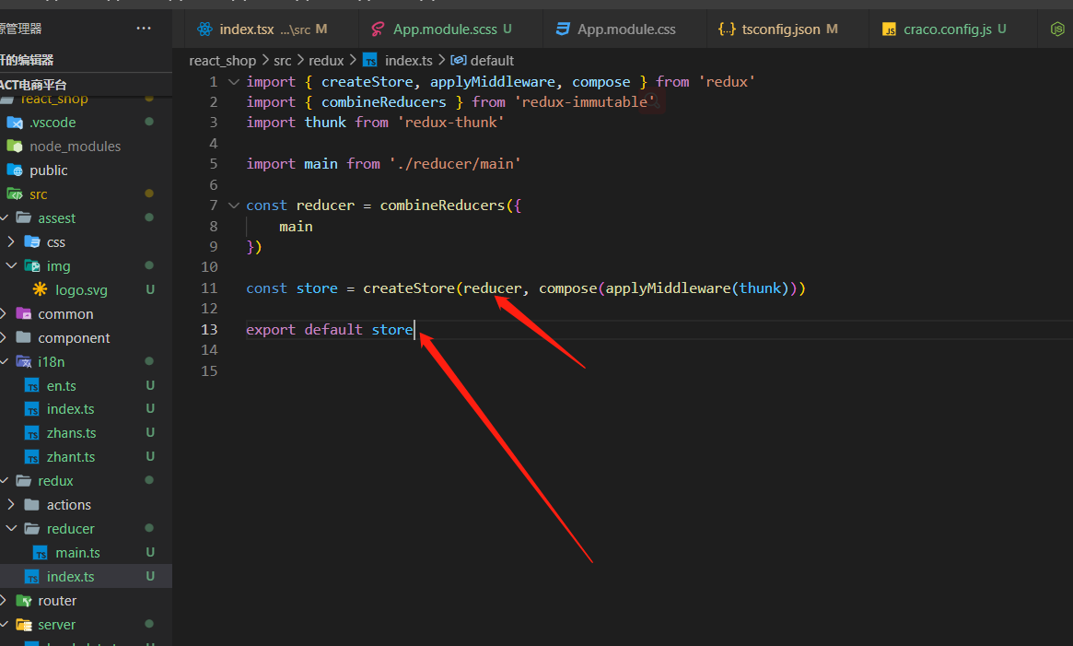
Task: Switch to the App.module.scss tab
Action: 451,29
